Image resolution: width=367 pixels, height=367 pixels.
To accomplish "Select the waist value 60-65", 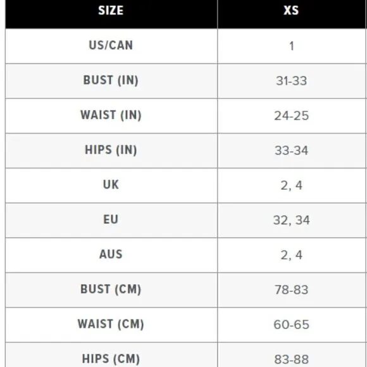I will [292, 325].
